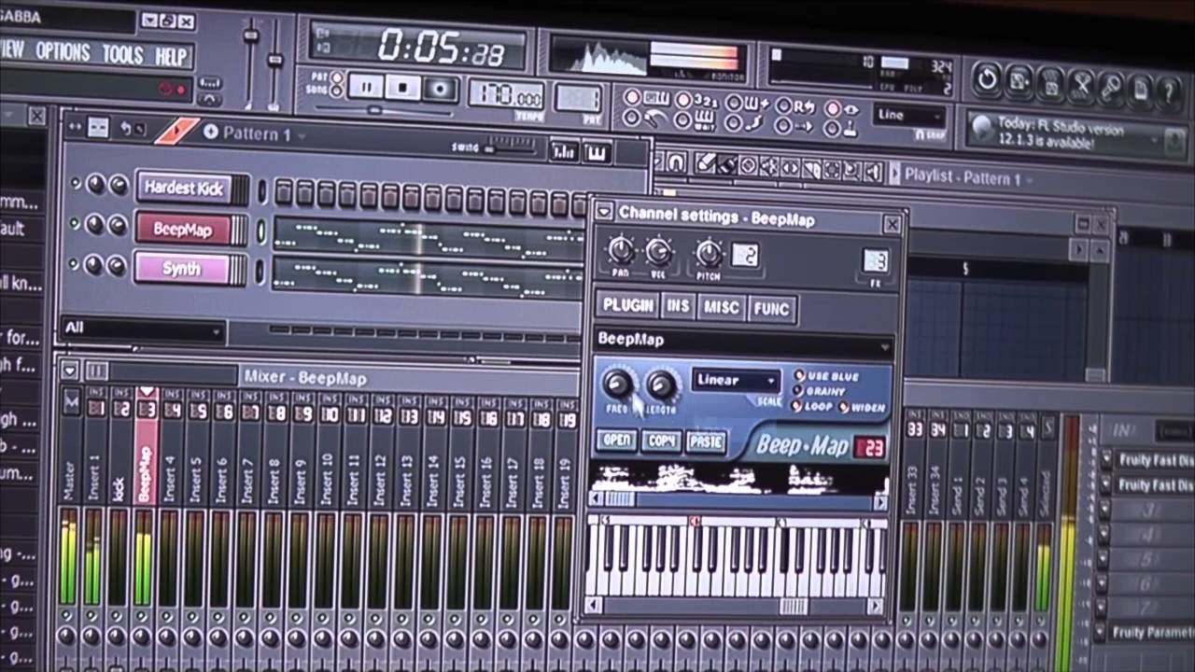
Task: Click the render audio file icon in the toolbar
Action: pos(1050,85)
